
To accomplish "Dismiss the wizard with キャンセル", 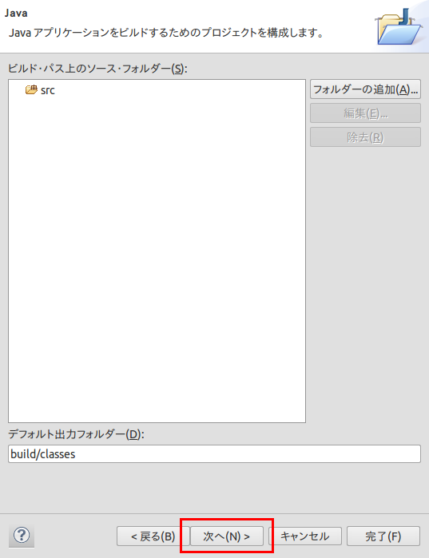I will click(304, 536).
